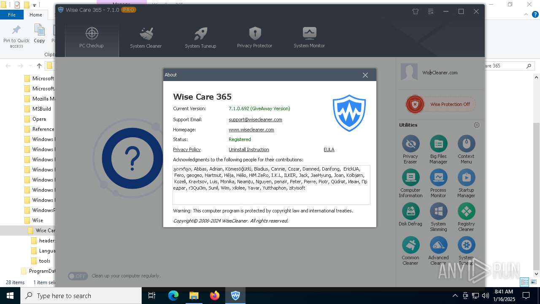Open the Startup Manager utility

pyautogui.click(x=466, y=184)
